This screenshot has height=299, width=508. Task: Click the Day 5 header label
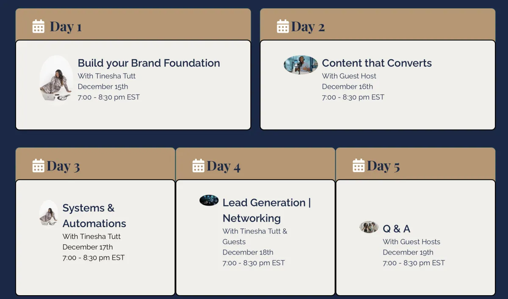[x=383, y=166]
